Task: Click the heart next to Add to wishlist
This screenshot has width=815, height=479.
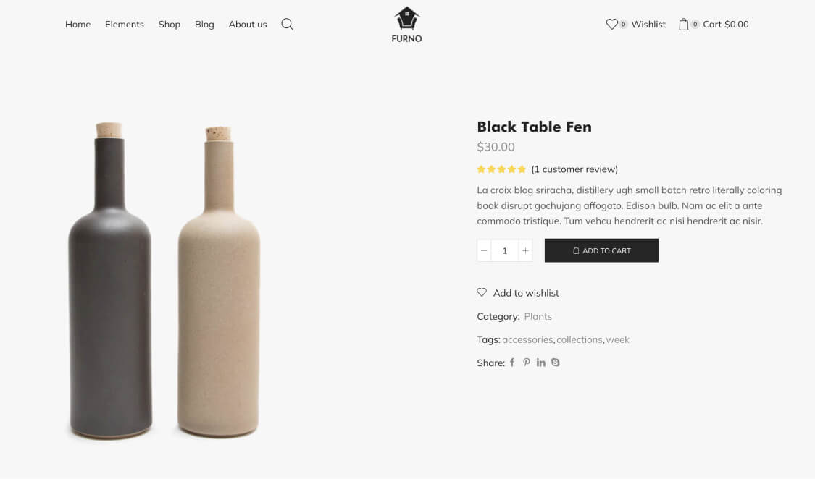Action: pos(482,292)
